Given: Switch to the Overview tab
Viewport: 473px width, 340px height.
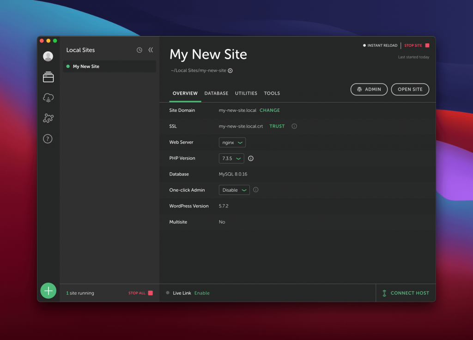Looking at the screenshot, I should 185,93.
